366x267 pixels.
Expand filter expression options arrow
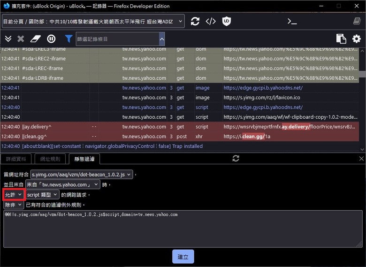[x=162, y=39]
